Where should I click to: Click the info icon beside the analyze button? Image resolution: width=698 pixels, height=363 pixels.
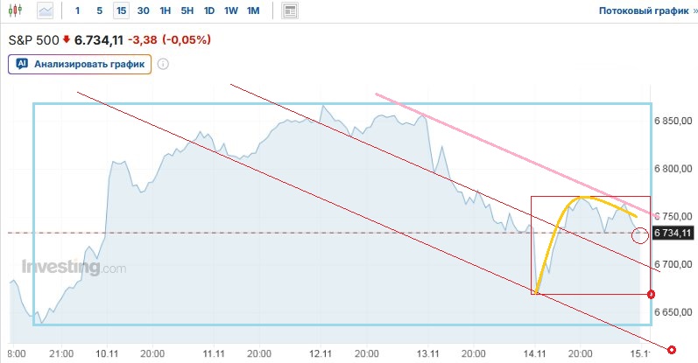click(x=163, y=64)
